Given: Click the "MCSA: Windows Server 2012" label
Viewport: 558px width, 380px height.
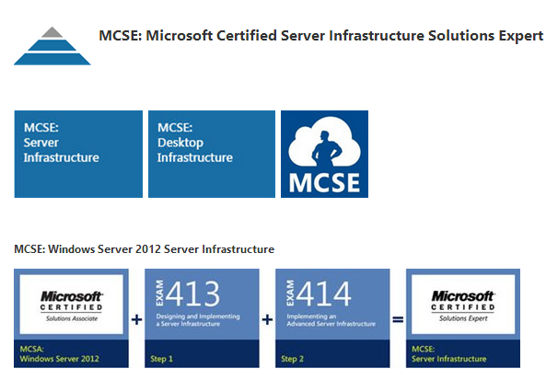Looking at the screenshot, I should pyautogui.click(x=60, y=354).
